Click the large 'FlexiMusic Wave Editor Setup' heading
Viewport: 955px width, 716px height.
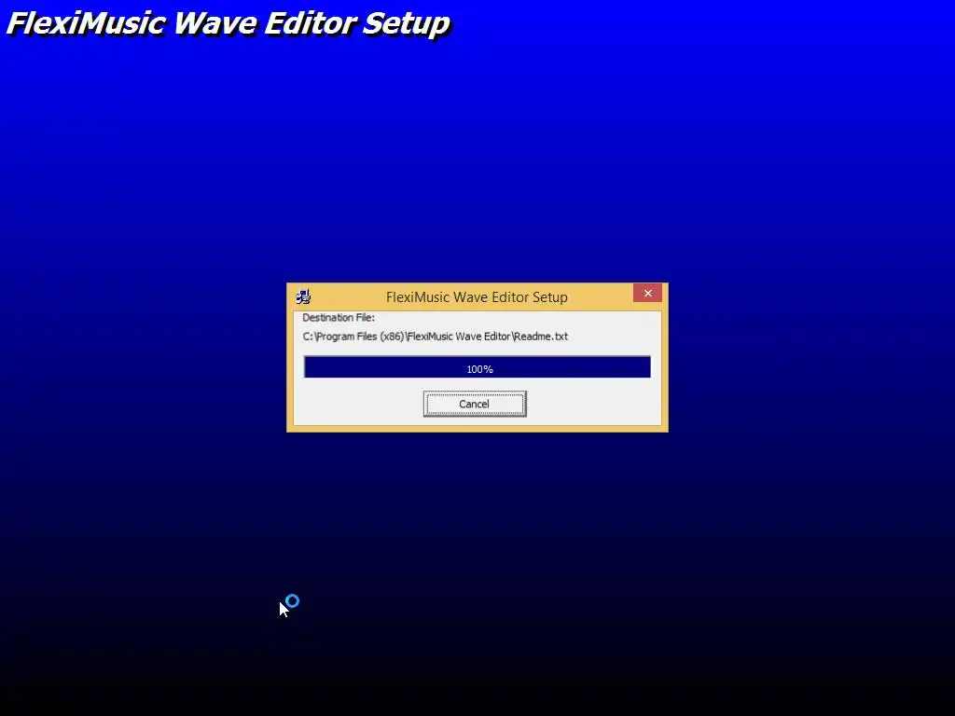pyautogui.click(x=228, y=24)
